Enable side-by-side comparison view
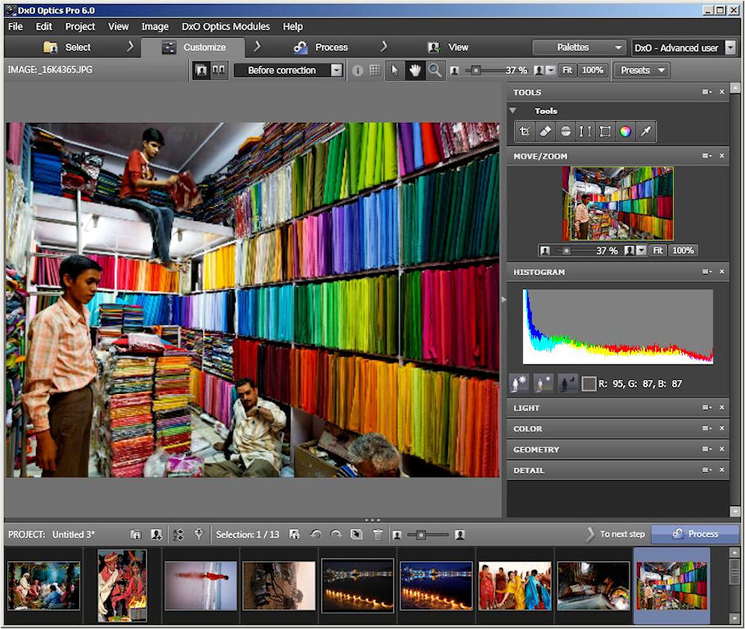Viewport: 745px width, 629px height. coord(219,70)
